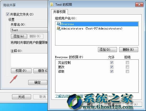Select the Administrators group icon
The width and height of the screenshot is (146, 111).
pos(59,28)
